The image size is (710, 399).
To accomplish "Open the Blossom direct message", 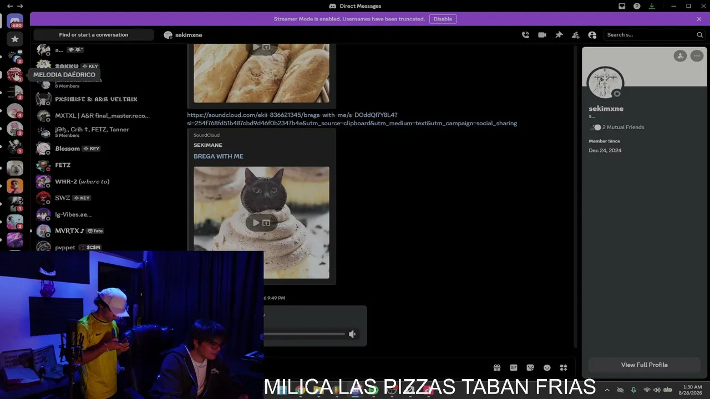I will (x=93, y=149).
